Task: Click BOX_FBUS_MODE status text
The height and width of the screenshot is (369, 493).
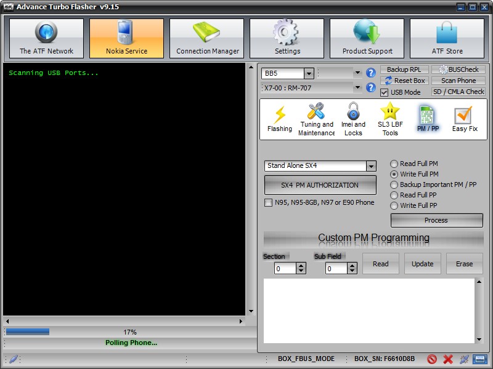Action: [x=306, y=359]
